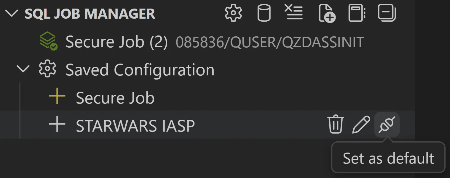Select the Secure Job (2) active job

pos(117,42)
